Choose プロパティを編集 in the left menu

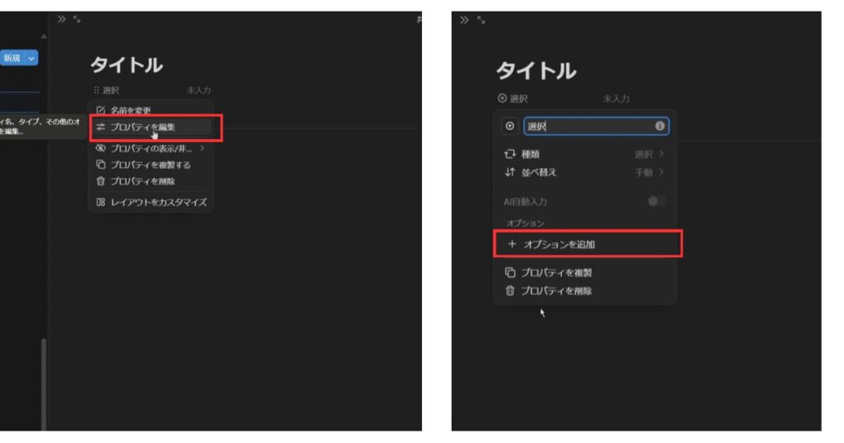(143, 128)
